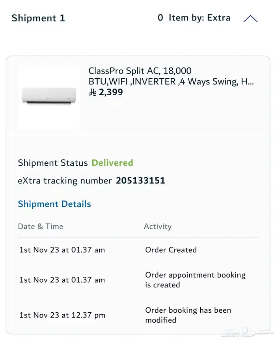Click the Date & Time column header
This screenshot has height=340, width=276.
[x=41, y=227]
